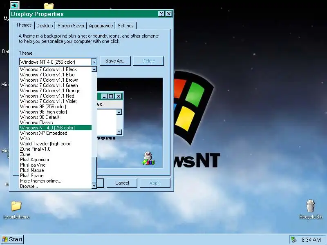Viewport: 327px width, 245px height.
Task: Open the favoritetheme folder on desktop
Action: (16, 209)
